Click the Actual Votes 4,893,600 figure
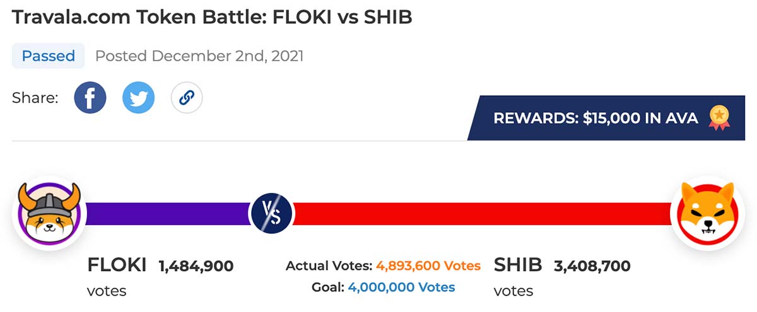Screen dimensions: 757x312 [428, 265]
